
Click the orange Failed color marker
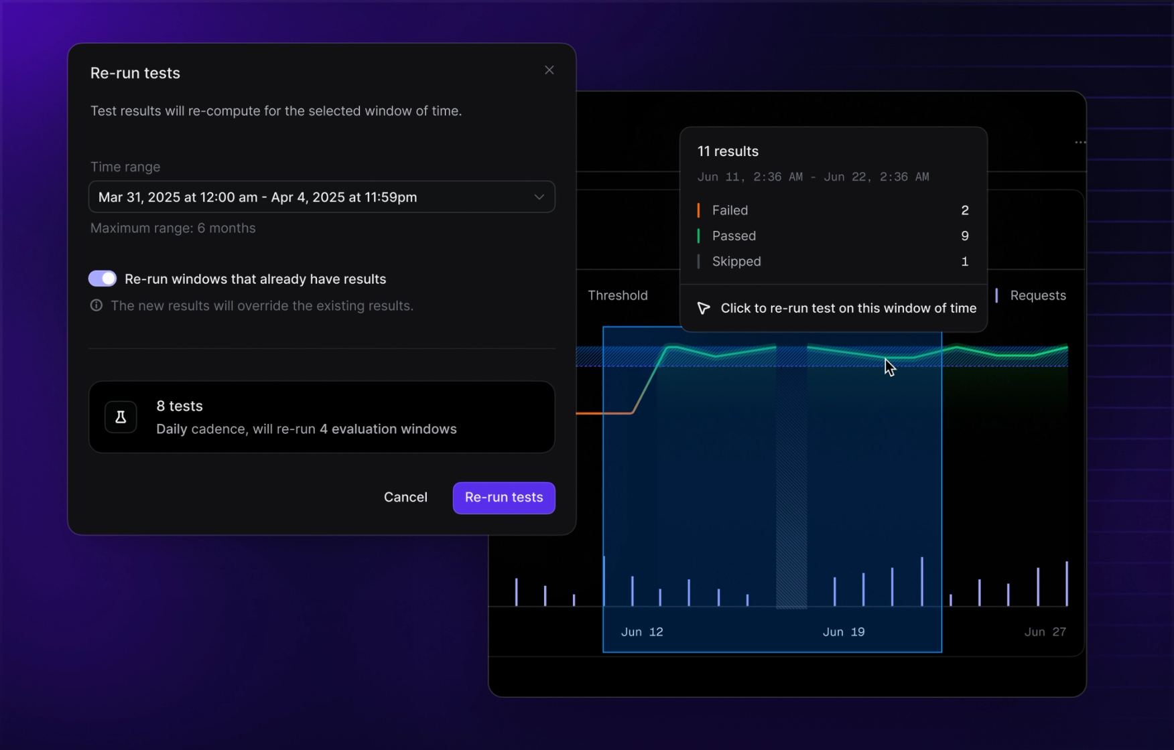coord(698,210)
